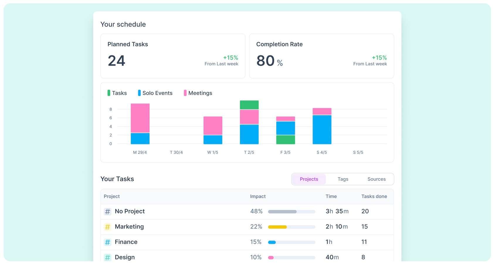This screenshot has height=273, width=495.
Task: Open the Marketing project row
Action: click(x=247, y=227)
